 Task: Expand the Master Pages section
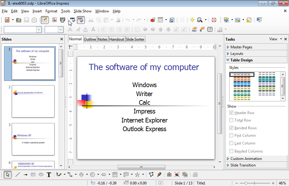click(256, 47)
